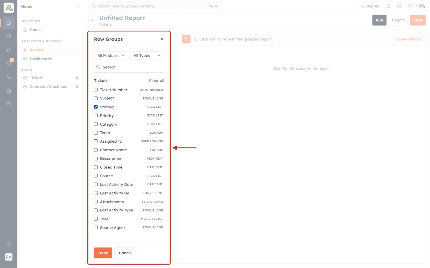This screenshot has width=430, height=268.
Task: Uncheck the Status2 checkbox
Action: tap(96, 107)
